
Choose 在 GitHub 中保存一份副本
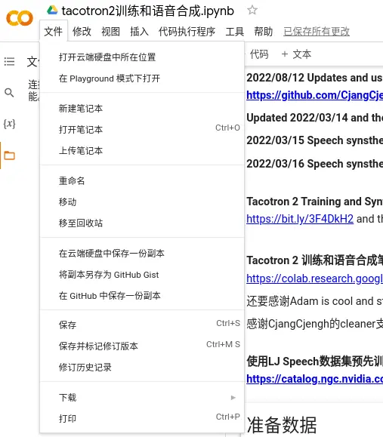point(142,296)
